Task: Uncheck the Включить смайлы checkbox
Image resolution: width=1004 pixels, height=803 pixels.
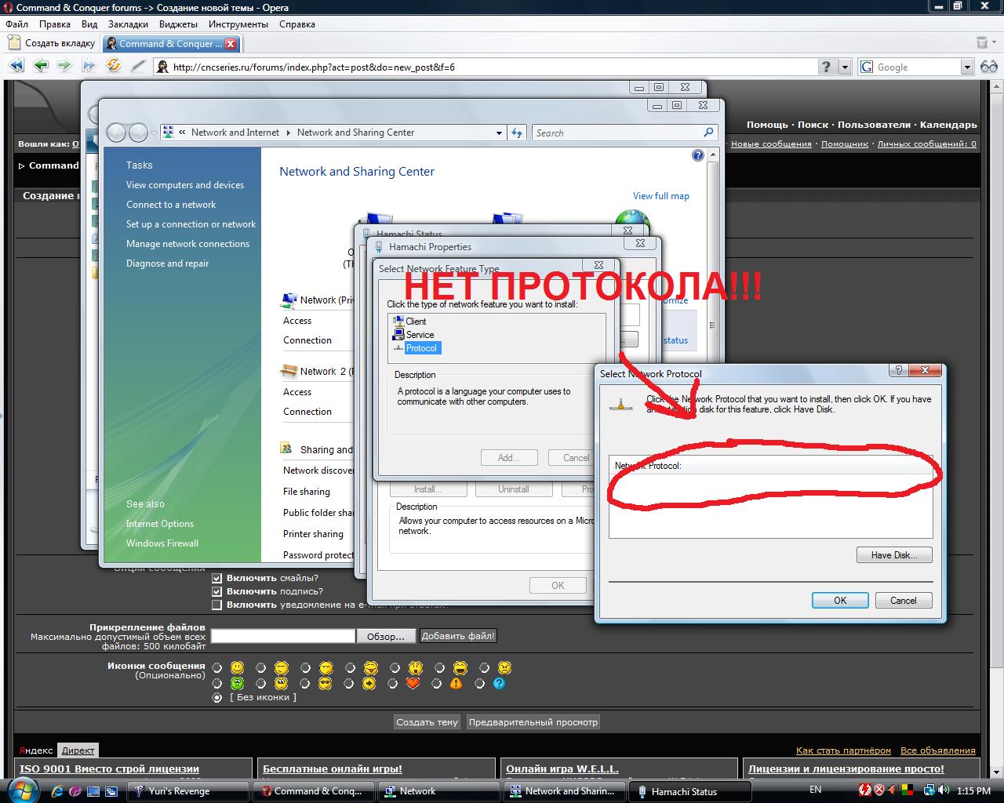Action: tap(217, 578)
